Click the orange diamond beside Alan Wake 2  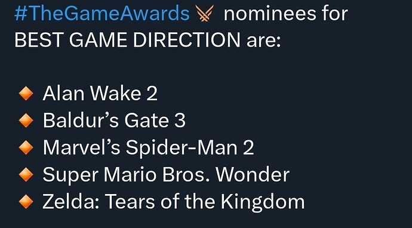[26, 94]
